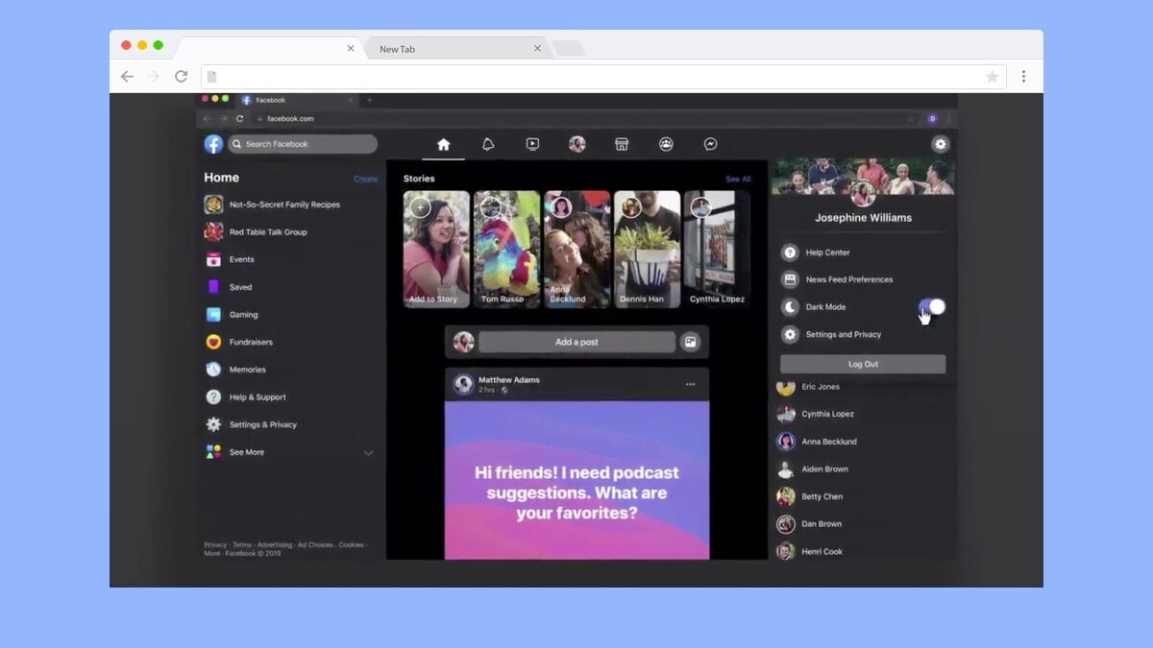Open the Groups icon in top bar
This screenshot has width=1153, height=648.
tap(666, 144)
